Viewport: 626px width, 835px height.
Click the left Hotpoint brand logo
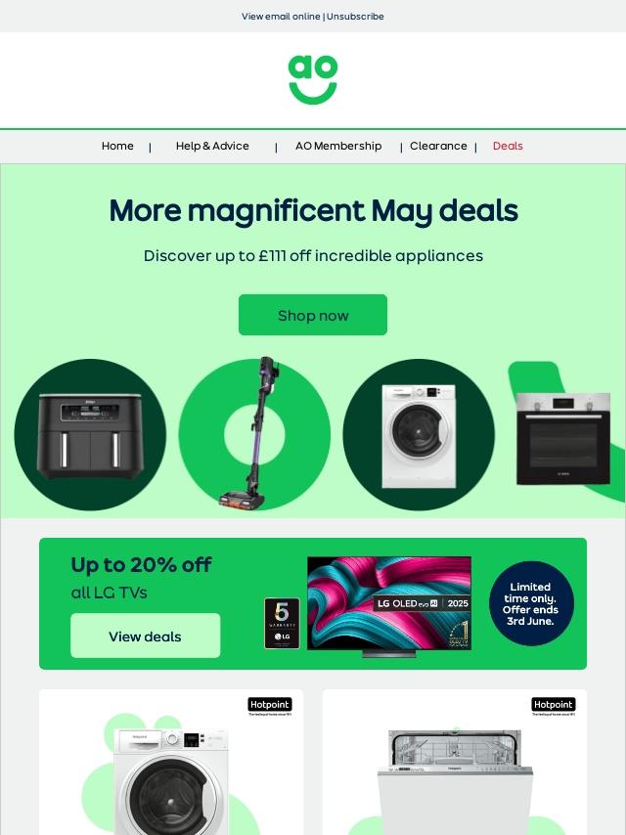(x=270, y=706)
